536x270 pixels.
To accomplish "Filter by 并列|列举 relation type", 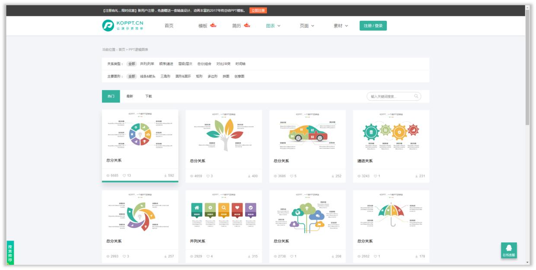I will (x=147, y=64).
